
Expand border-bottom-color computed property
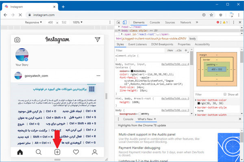[196, 100]
